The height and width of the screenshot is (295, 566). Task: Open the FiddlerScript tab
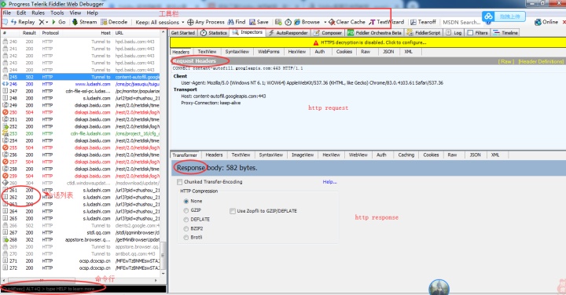coord(424,32)
